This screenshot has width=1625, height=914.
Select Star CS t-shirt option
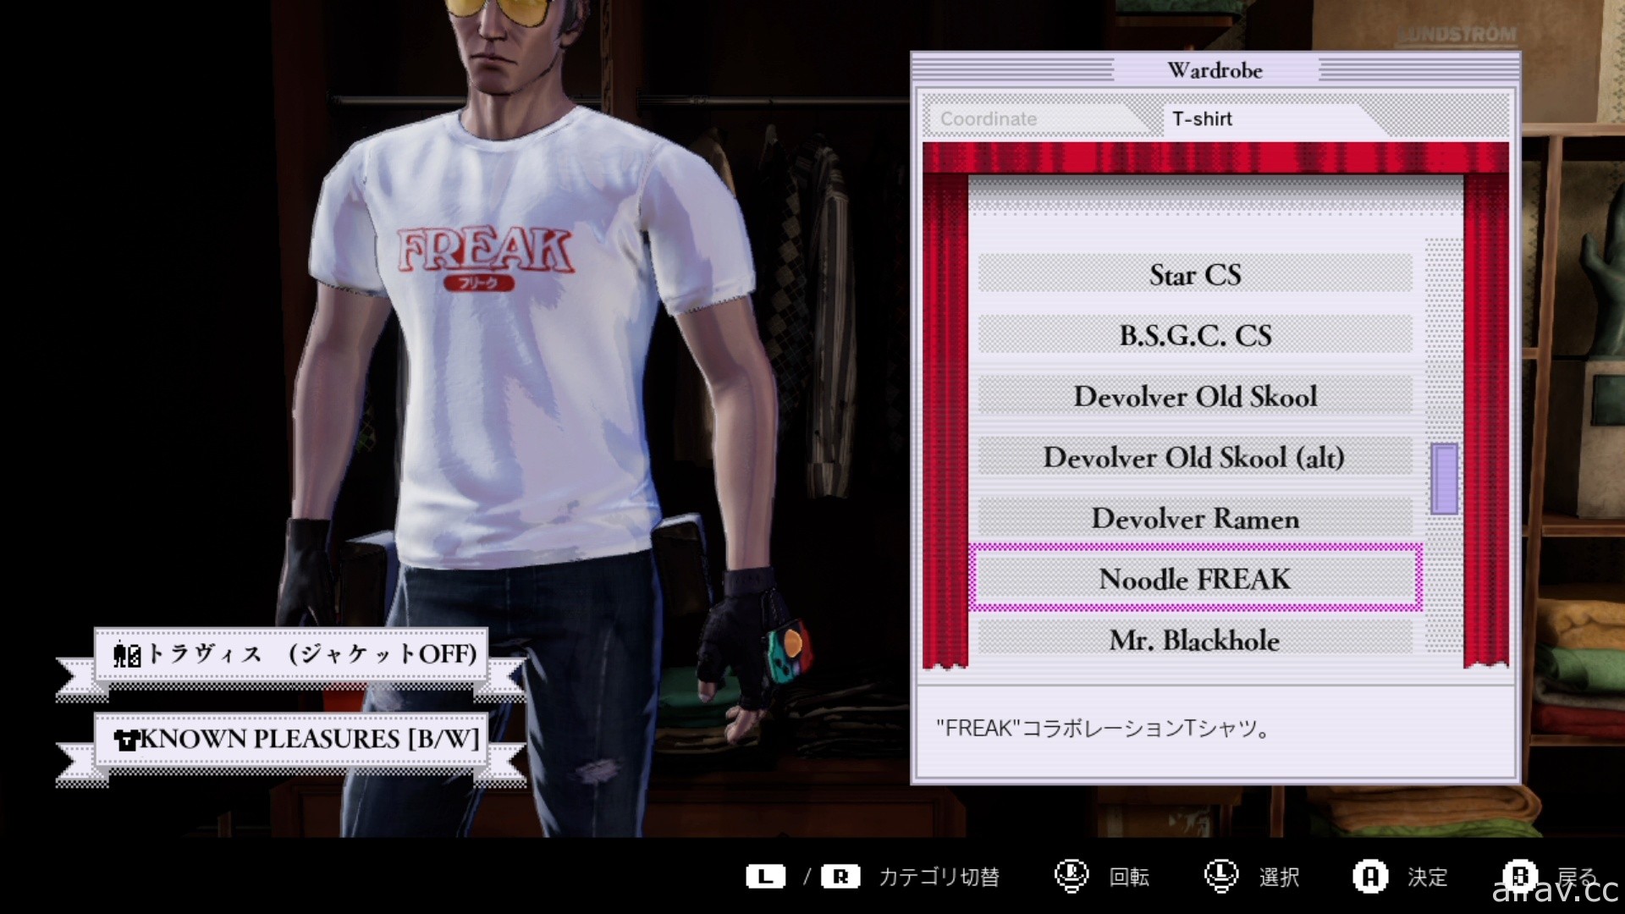click(x=1195, y=273)
